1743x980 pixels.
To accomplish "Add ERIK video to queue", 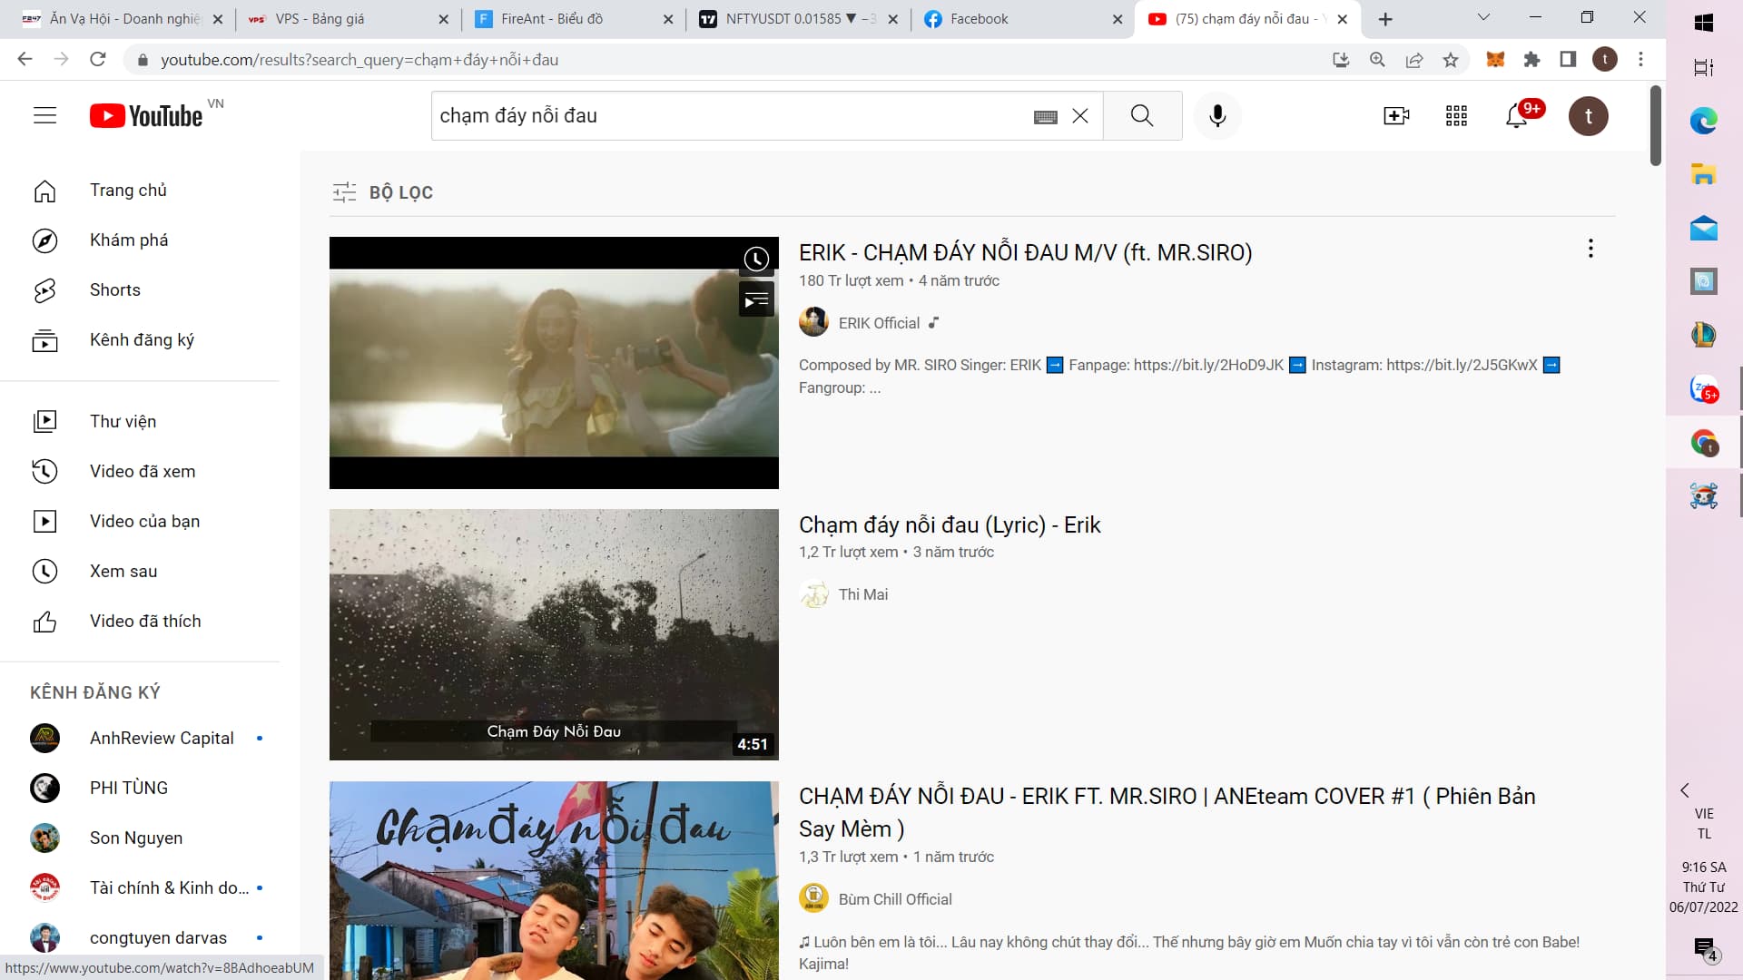I will [x=756, y=300].
